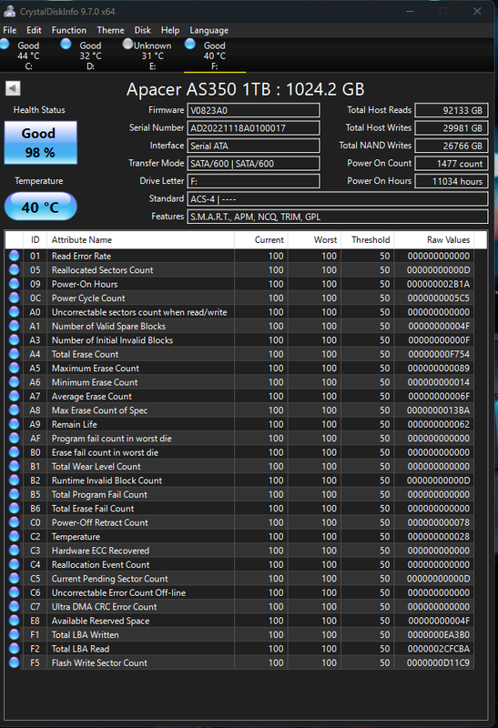Click Total NAND Writes value 26766 GB
Viewport: 498px width, 728px height.
click(452, 146)
